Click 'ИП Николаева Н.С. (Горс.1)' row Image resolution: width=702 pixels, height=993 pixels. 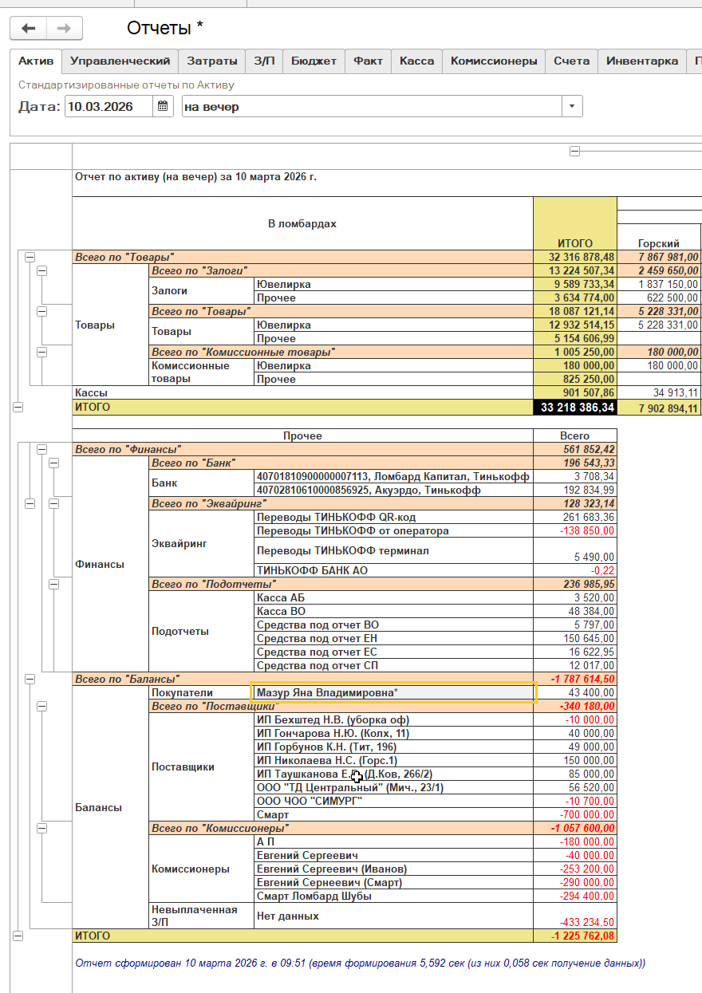(393, 760)
